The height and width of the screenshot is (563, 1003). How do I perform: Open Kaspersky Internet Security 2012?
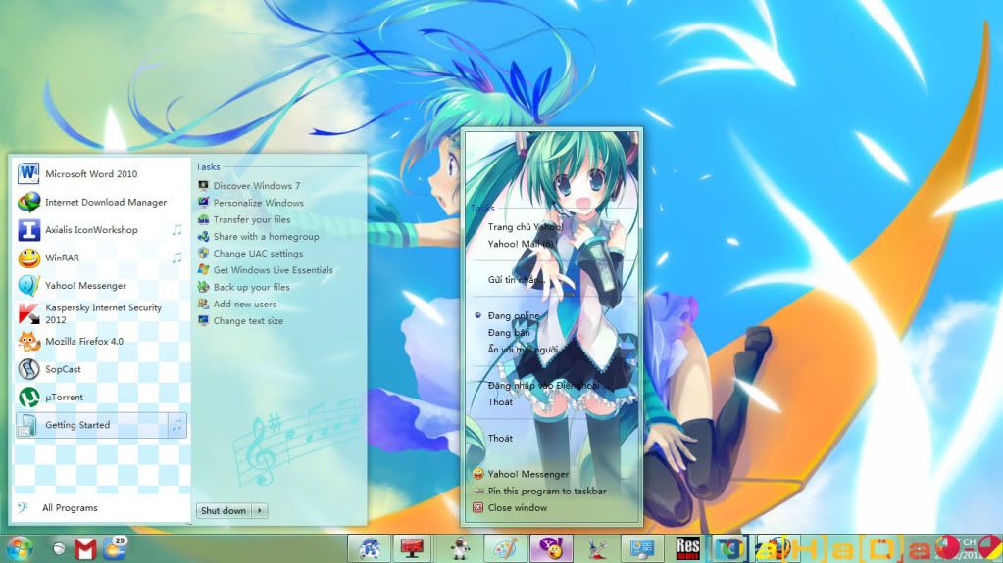coord(103,313)
